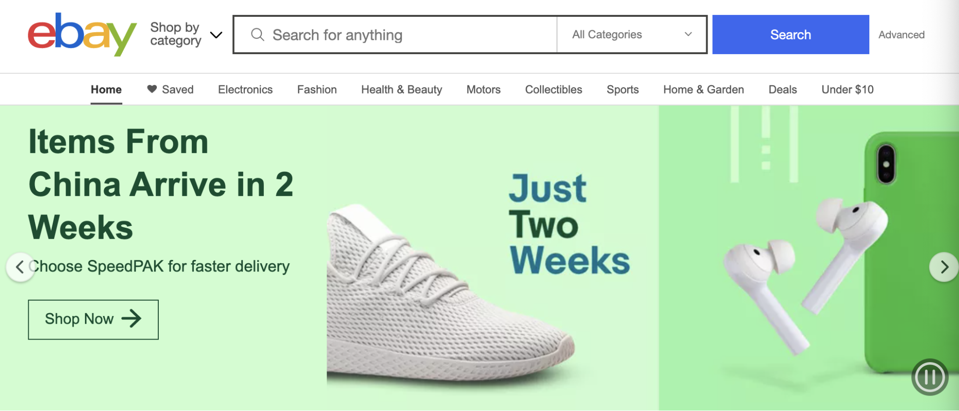This screenshot has width=959, height=411.
Task: Click the arrow in Shop Now button
Action: 131,318
